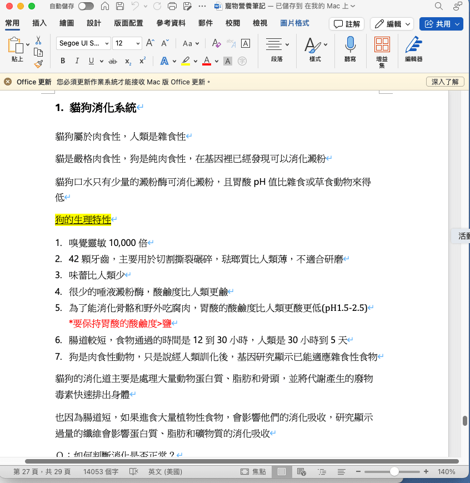Click the Format Painter brush icon
Image resolution: width=470 pixels, height=483 pixels.
(38, 64)
